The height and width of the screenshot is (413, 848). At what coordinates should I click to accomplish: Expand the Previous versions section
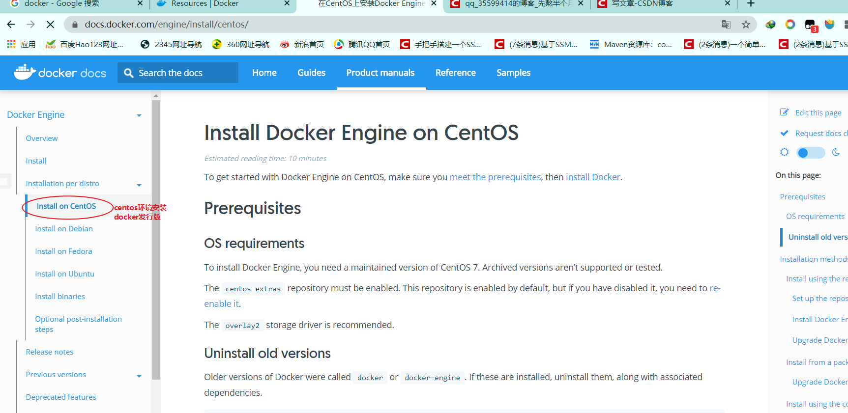coord(139,376)
